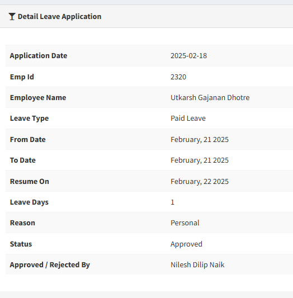Click the Leave Days value 1
The image size is (293, 298).
(x=172, y=202)
